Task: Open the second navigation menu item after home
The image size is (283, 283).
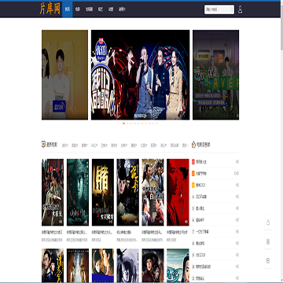Action: click(x=89, y=9)
